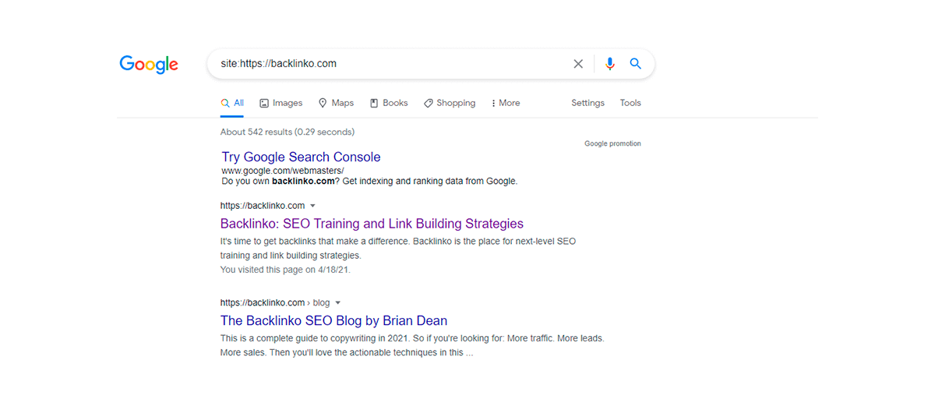Click the Google logo
The width and height of the screenshot is (935, 417).
coord(149,64)
